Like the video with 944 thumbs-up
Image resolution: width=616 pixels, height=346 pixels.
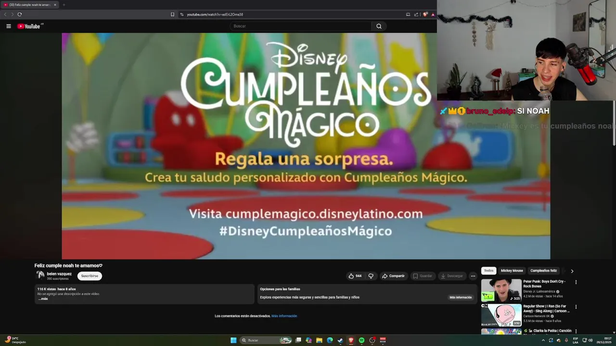pos(355,276)
